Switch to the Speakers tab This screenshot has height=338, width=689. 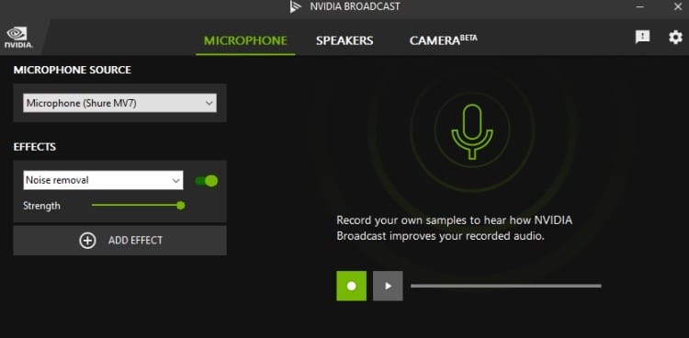point(344,41)
